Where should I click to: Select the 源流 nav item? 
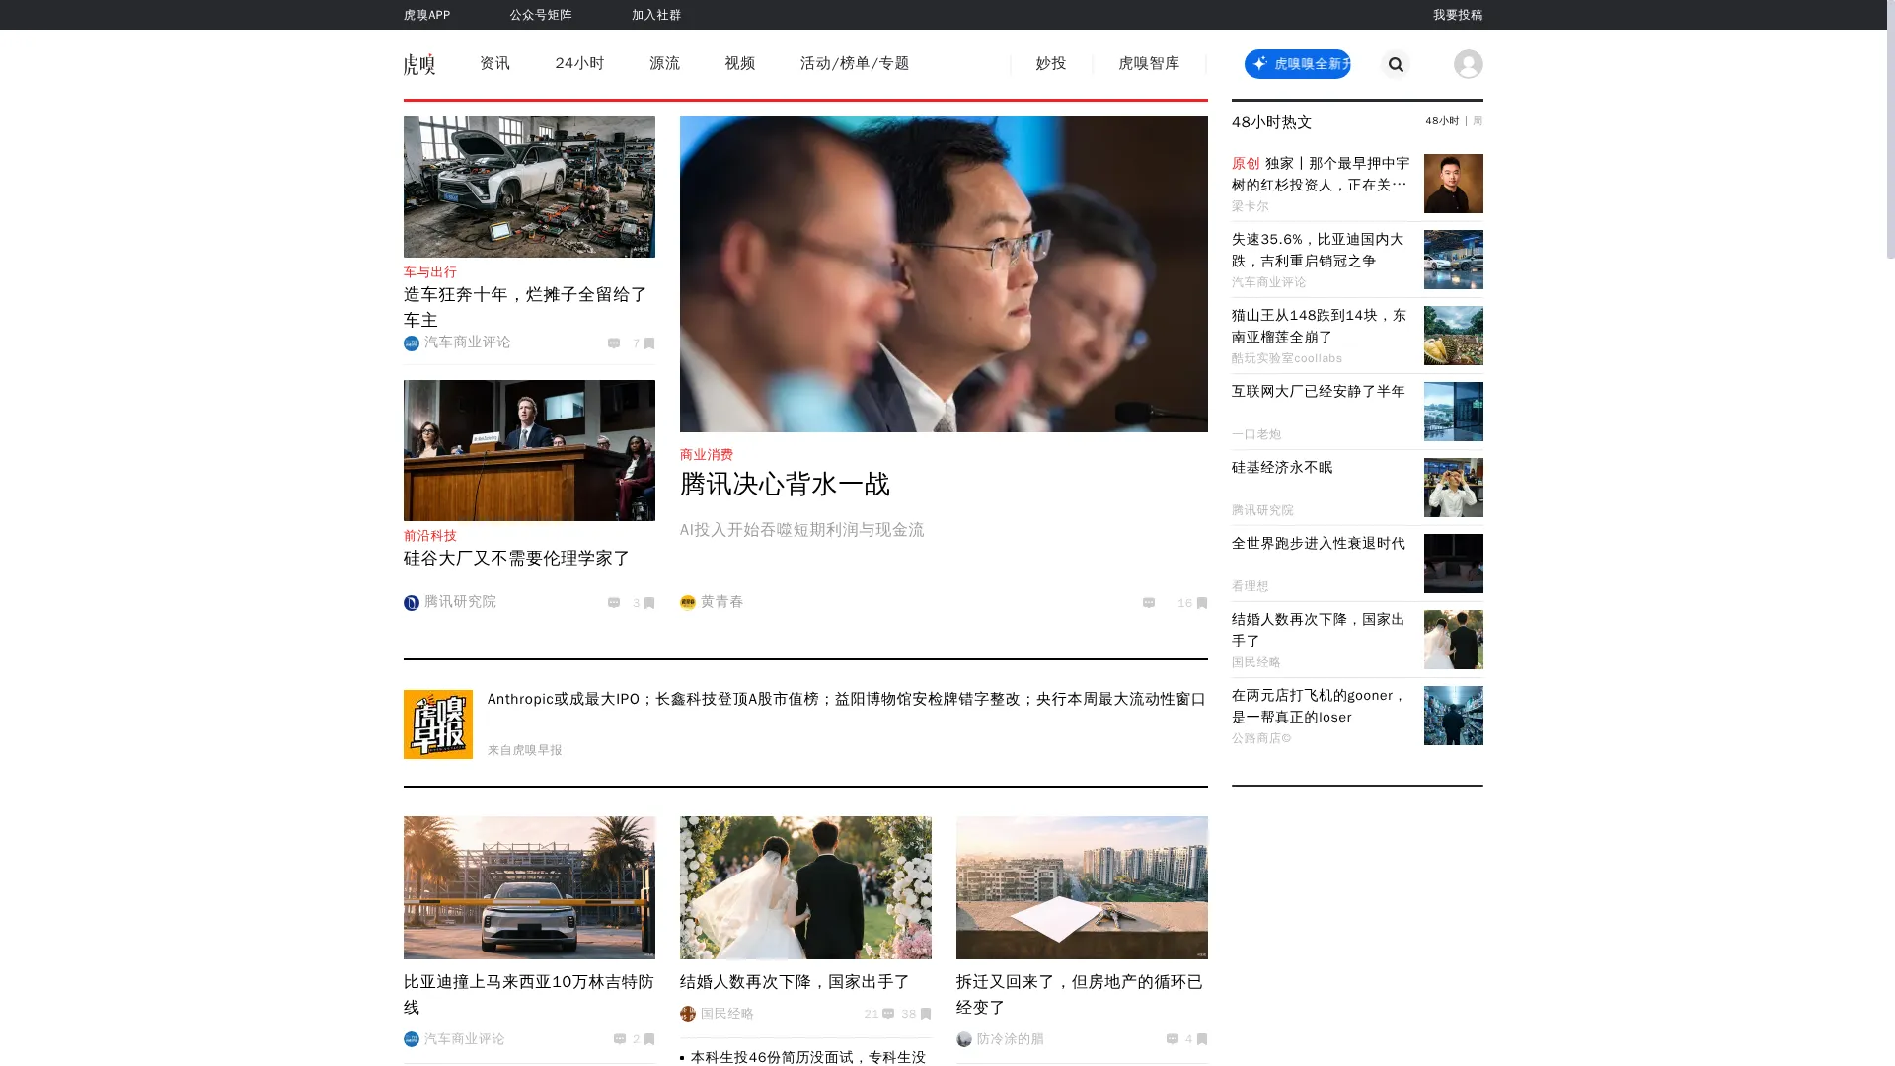coord(664,64)
